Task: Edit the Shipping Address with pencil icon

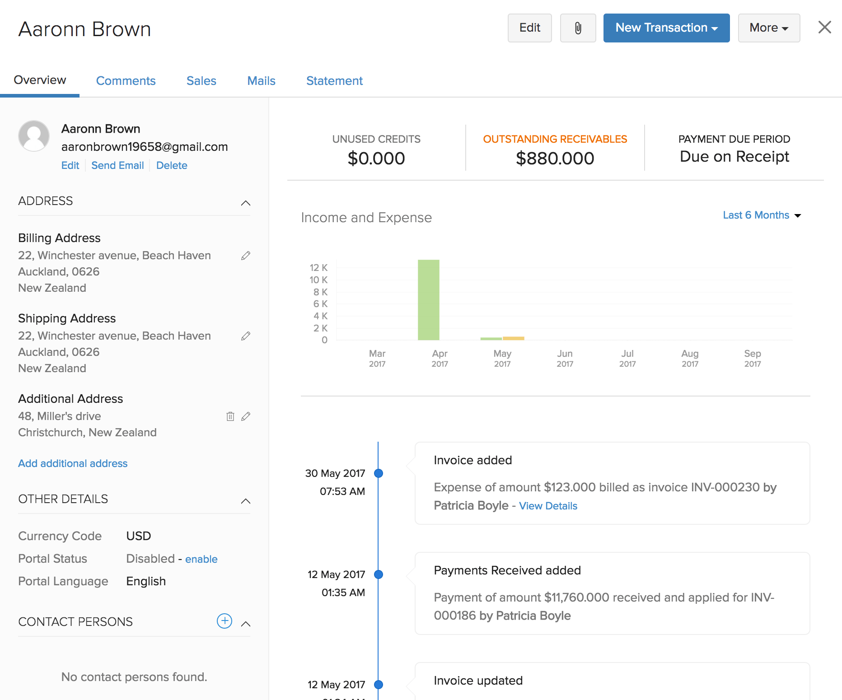Action: 246,336
